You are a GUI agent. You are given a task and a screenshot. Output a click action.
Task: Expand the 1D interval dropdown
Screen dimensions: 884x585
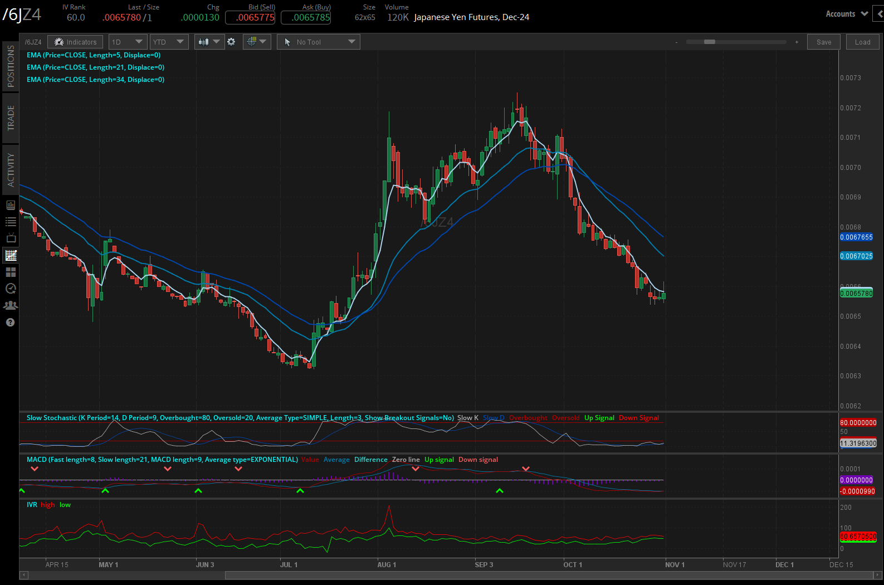click(x=128, y=42)
